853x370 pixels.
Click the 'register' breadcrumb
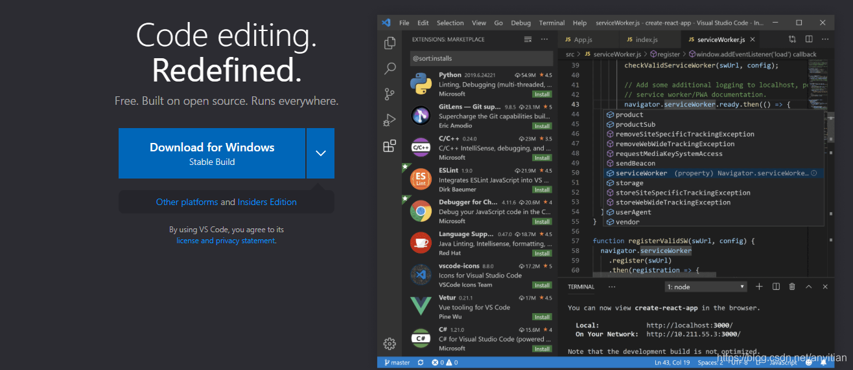[x=666, y=54]
